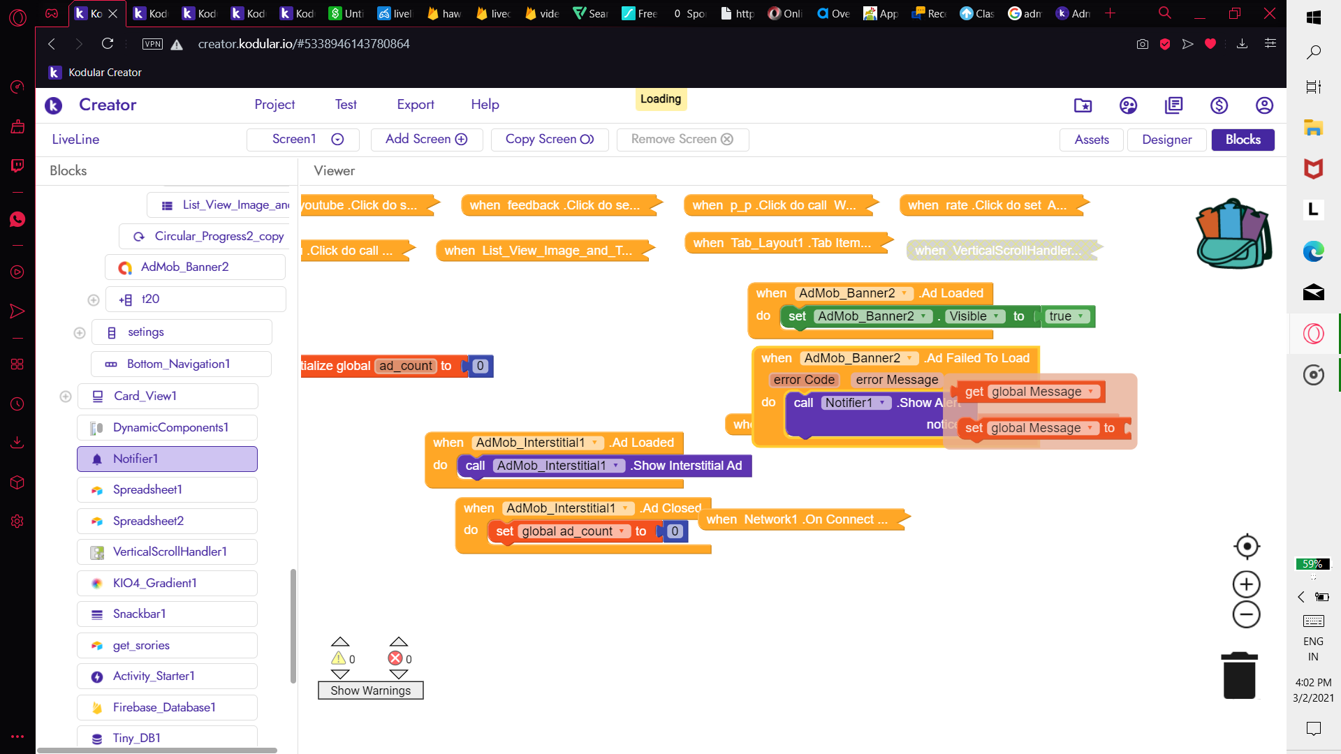Click the Show Warnings button
This screenshot has width=1341, height=754.
click(x=371, y=690)
